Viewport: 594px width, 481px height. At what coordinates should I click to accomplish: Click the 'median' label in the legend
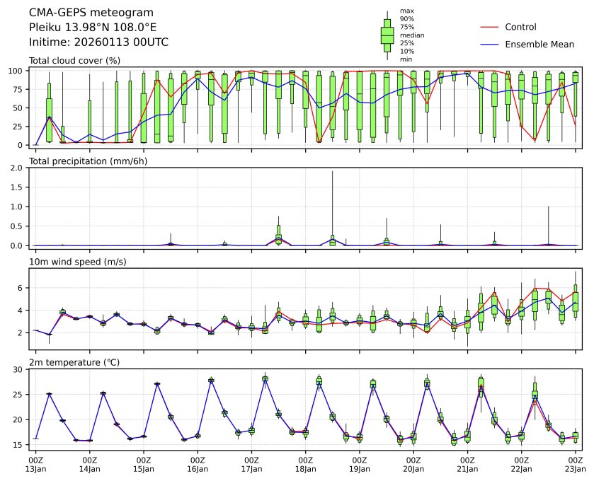point(412,35)
